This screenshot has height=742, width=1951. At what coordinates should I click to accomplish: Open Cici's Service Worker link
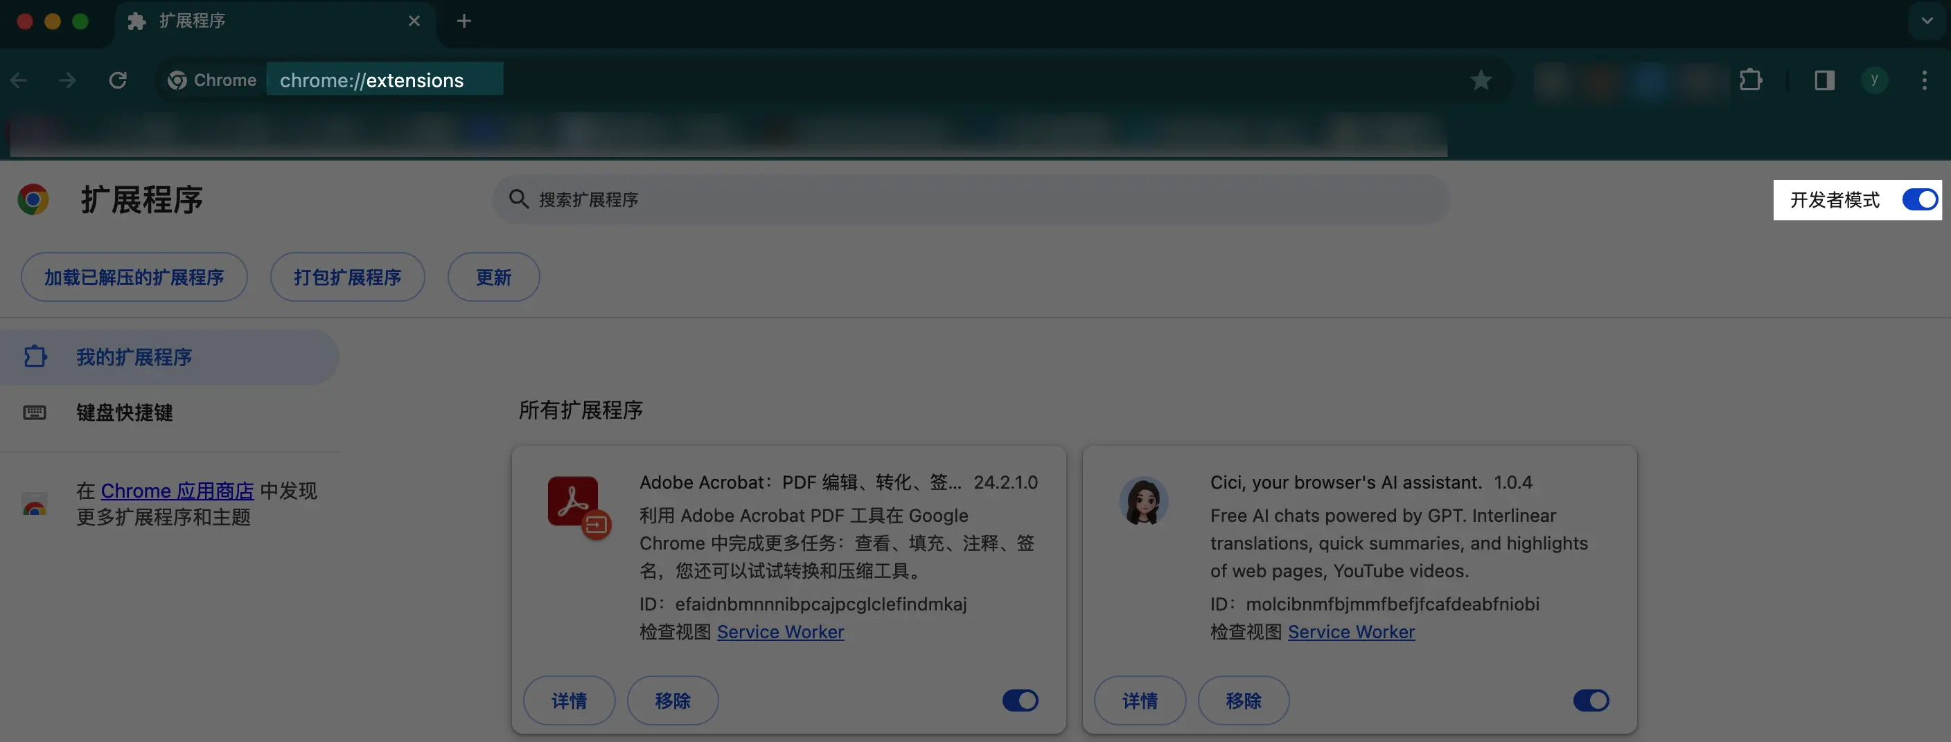click(1351, 633)
